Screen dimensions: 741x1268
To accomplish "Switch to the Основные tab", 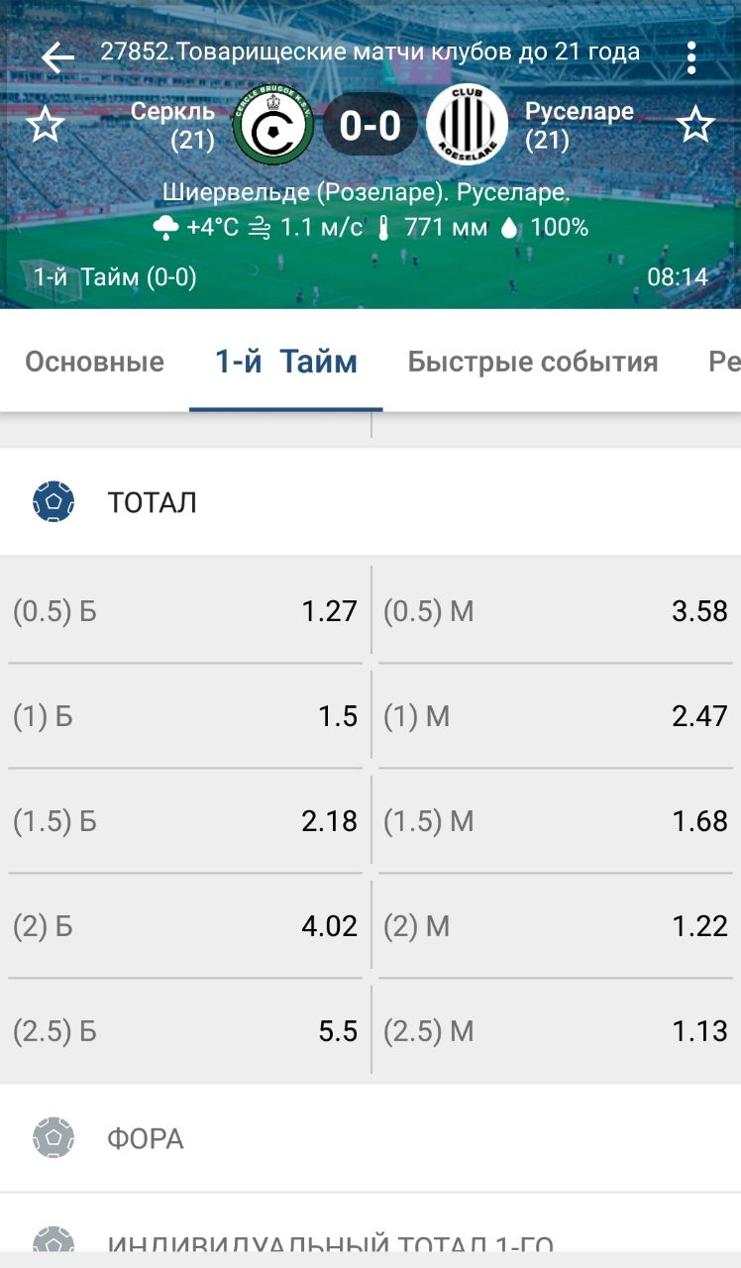I will tap(94, 362).
